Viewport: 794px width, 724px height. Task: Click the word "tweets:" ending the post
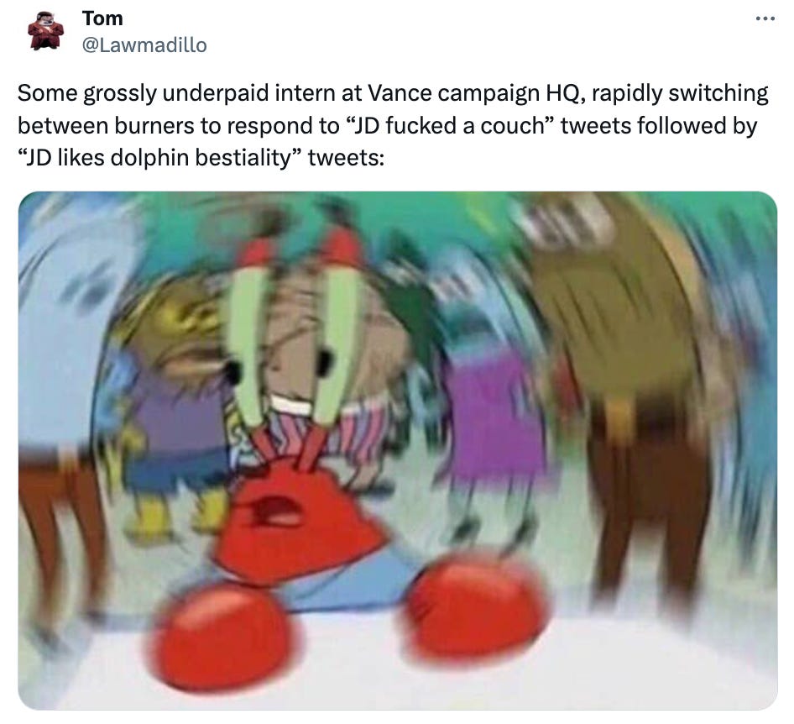[x=346, y=158]
